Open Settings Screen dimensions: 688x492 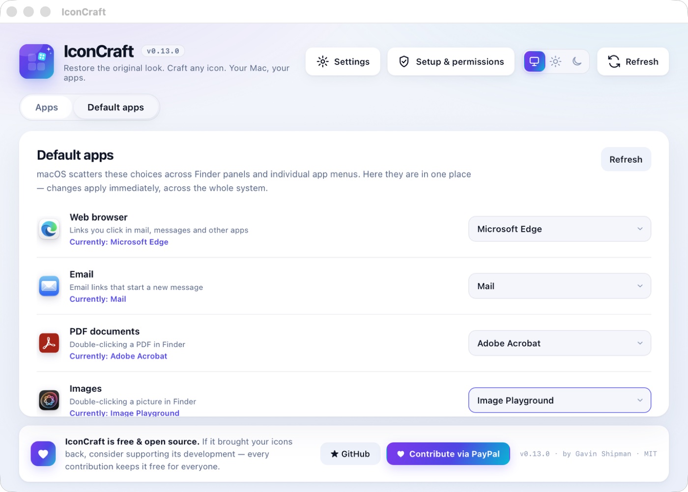[x=343, y=61]
